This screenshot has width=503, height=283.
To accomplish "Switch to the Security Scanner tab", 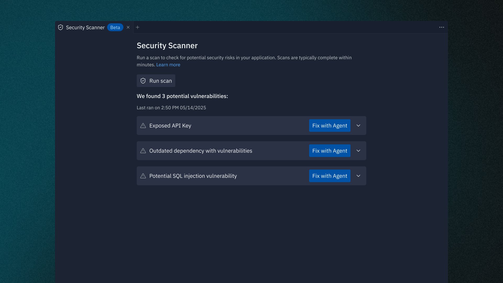I will coord(94,27).
